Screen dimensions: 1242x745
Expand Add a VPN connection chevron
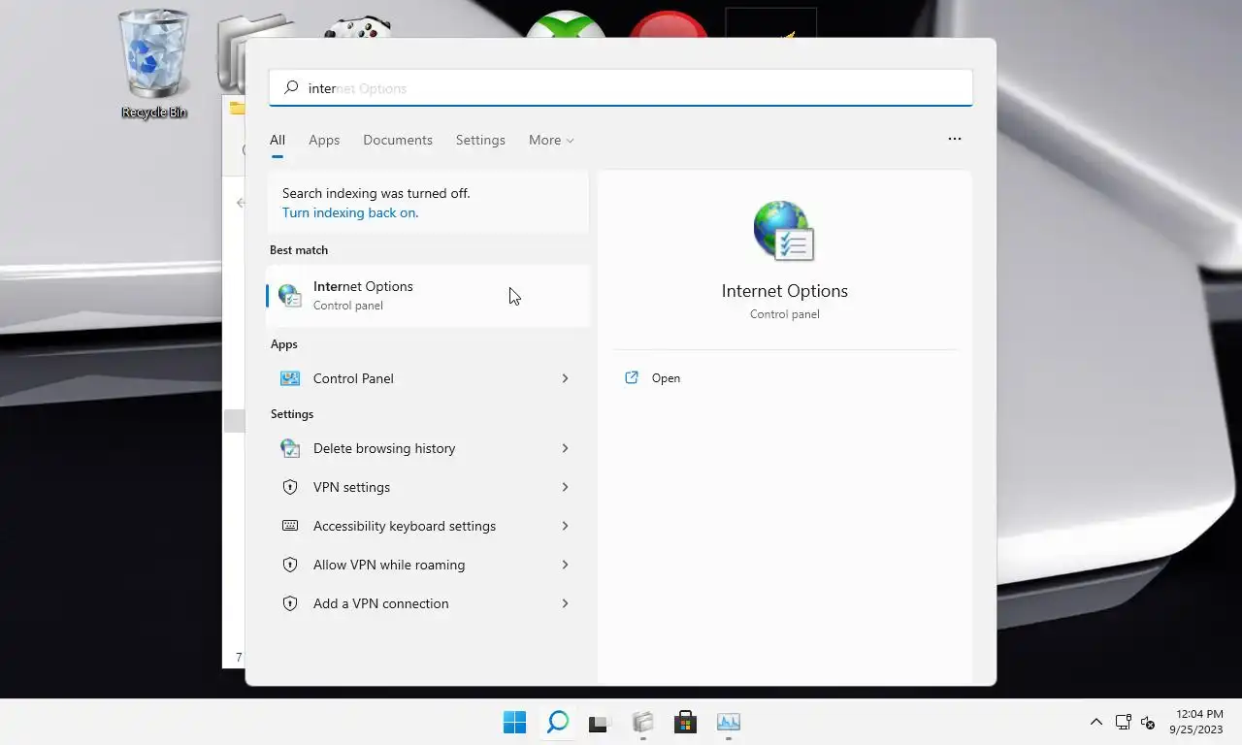pyautogui.click(x=565, y=603)
